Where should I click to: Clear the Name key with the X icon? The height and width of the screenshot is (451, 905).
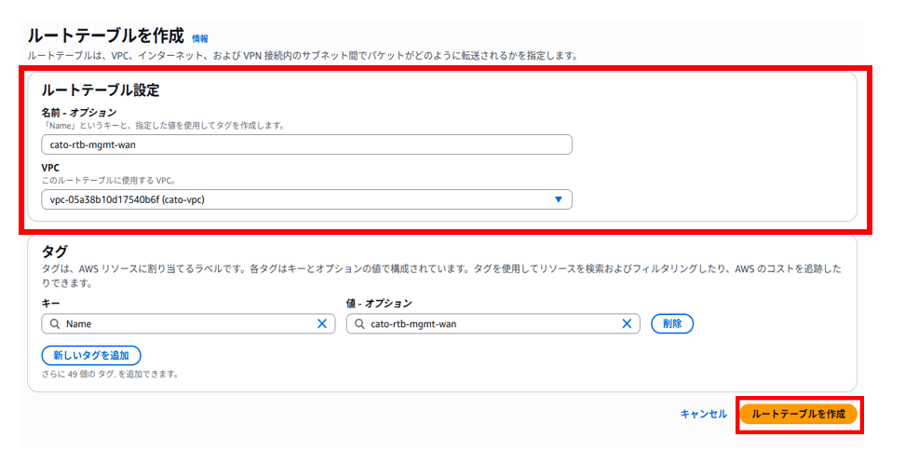click(322, 323)
